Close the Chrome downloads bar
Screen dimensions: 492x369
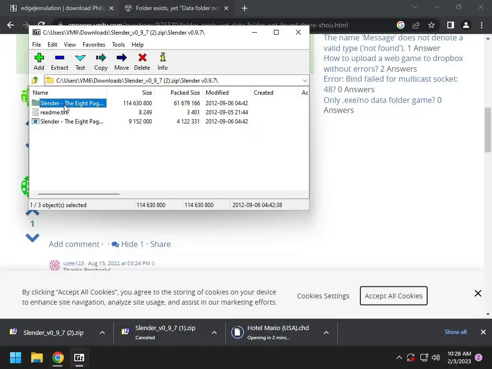click(x=483, y=332)
